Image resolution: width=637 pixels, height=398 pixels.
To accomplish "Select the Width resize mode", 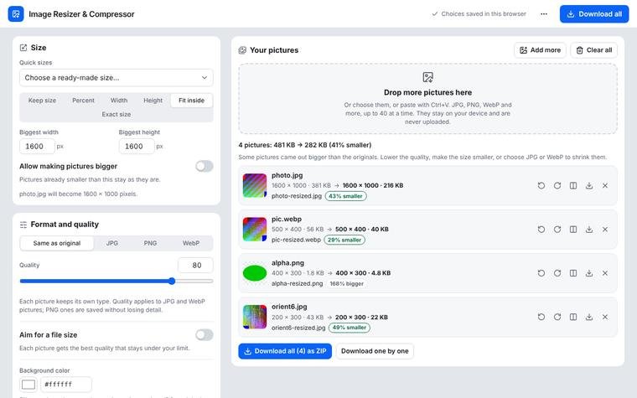I will pyautogui.click(x=119, y=101).
